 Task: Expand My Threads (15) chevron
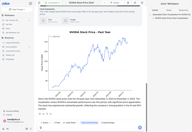pyautogui.click(x=29, y=20)
